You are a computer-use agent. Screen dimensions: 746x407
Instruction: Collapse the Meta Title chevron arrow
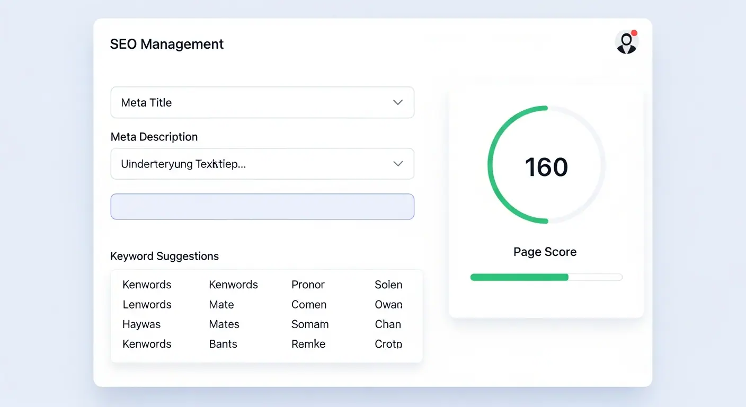[x=397, y=102]
